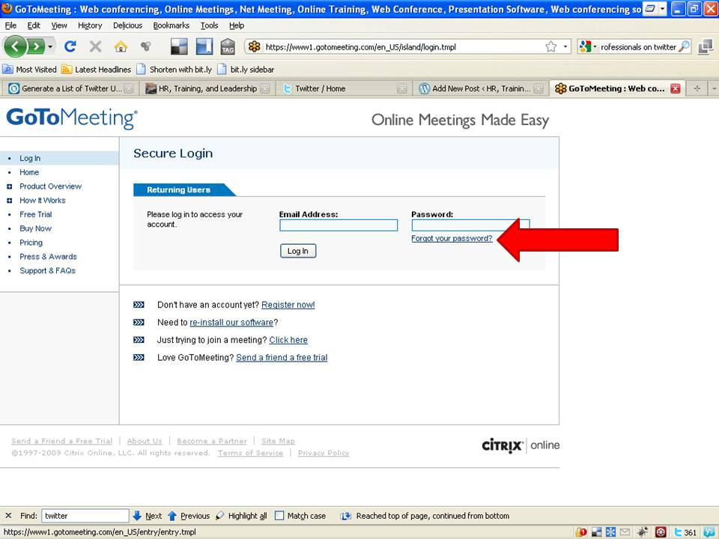
Task: Open the Delicious sidebar icon in toolbar
Action: click(204, 46)
